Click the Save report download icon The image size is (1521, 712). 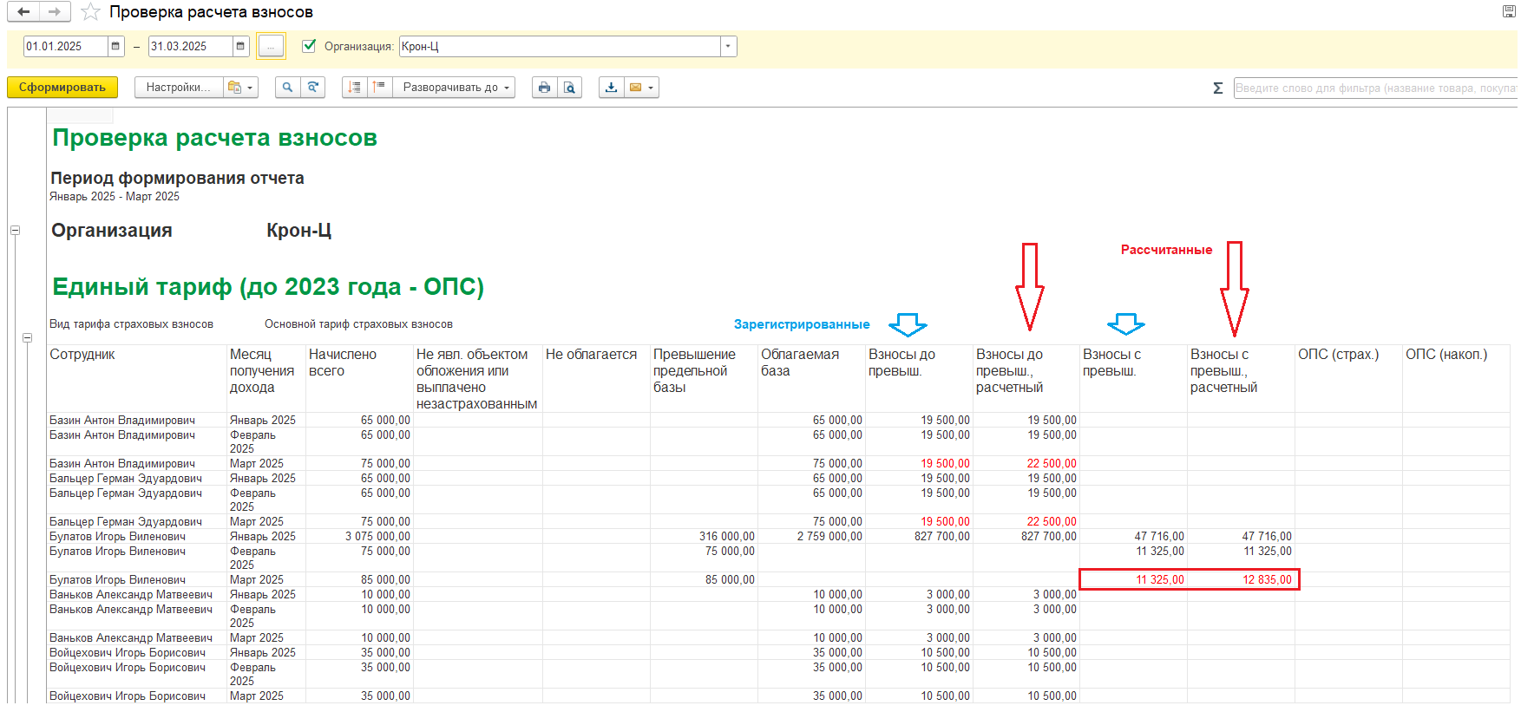coord(611,88)
